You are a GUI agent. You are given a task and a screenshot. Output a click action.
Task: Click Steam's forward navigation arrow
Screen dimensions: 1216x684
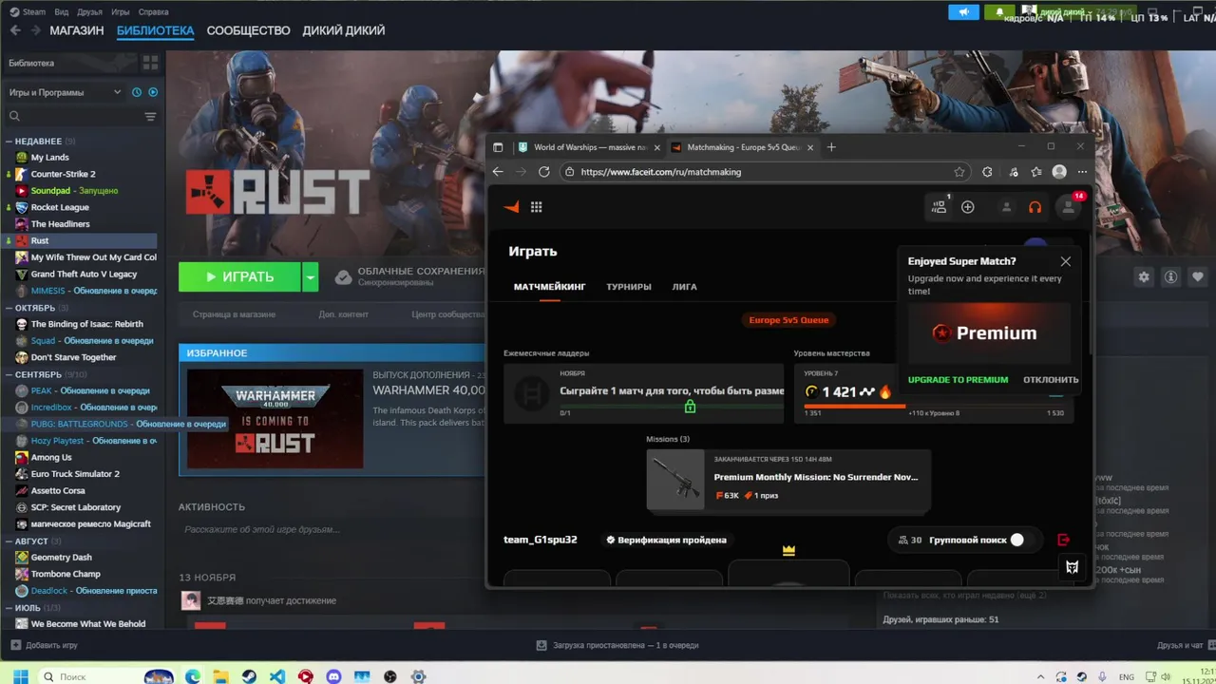(36, 30)
